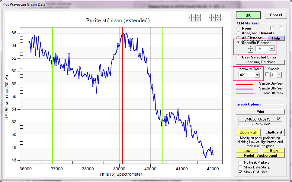This screenshot has width=292, height=182.
Task: Open the Fe element dropdown
Action: pos(272,49)
